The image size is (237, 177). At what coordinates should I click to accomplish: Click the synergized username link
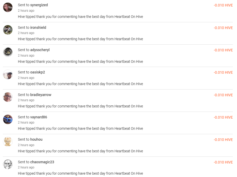pyautogui.click(x=39, y=5)
